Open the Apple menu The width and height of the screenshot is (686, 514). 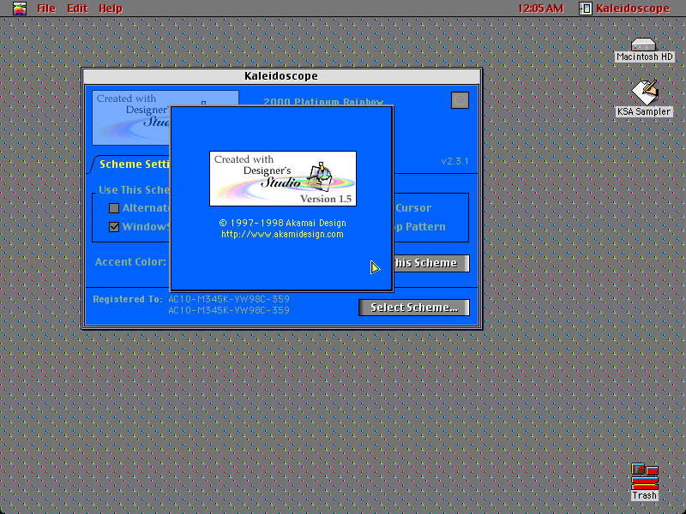[x=19, y=9]
